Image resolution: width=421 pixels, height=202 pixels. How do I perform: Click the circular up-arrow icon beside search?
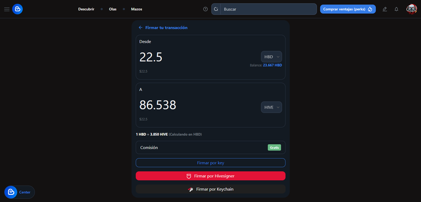click(206, 9)
